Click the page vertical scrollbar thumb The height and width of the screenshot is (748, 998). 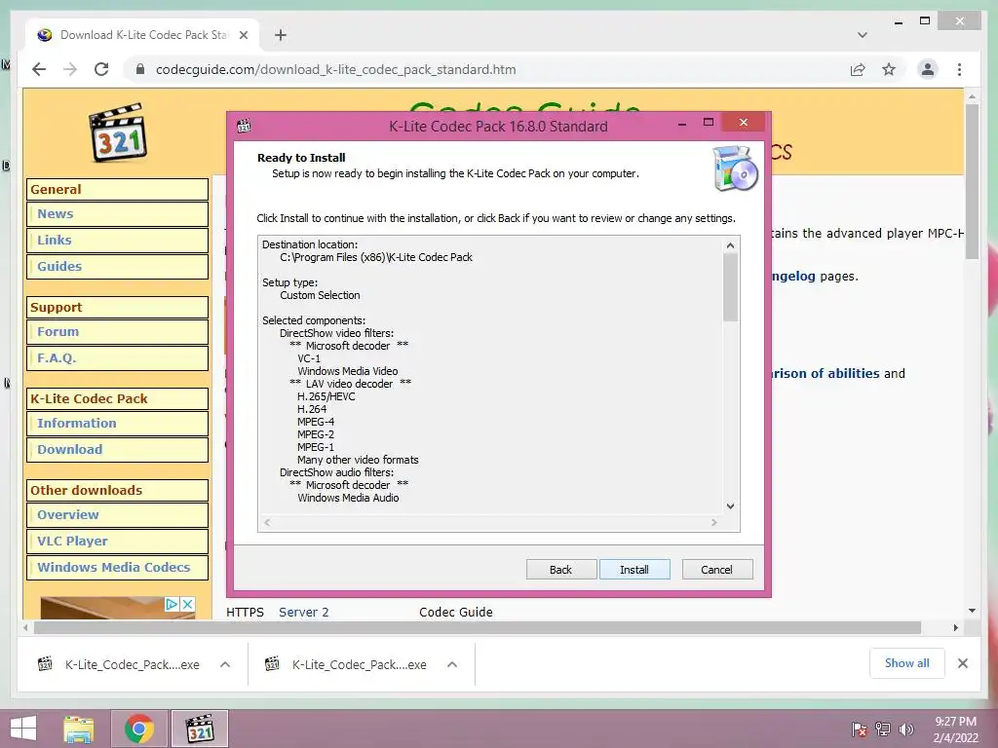click(x=972, y=180)
